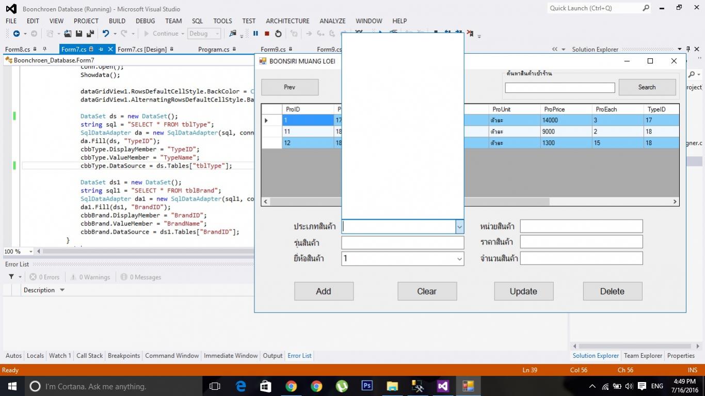Open Windows Start menu
The image size is (705, 396).
(x=12, y=386)
